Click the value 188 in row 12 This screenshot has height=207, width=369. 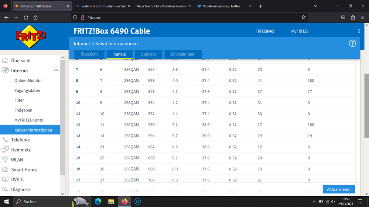click(311, 124)
